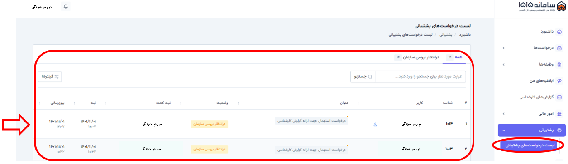Click the جستجو search button
Screen dimensions: 568x164
point(363,77)
